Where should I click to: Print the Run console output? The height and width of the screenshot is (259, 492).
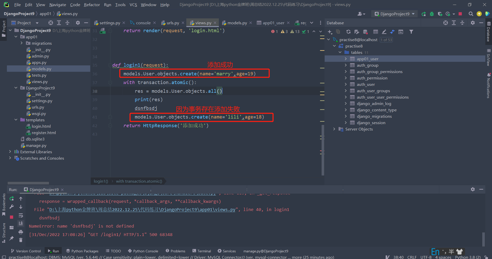[x=21, y=232]
